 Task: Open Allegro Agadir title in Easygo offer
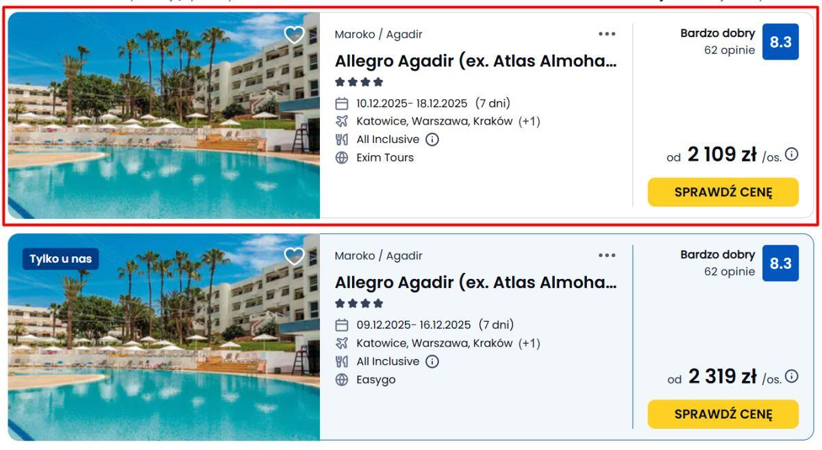click(475, 282)
